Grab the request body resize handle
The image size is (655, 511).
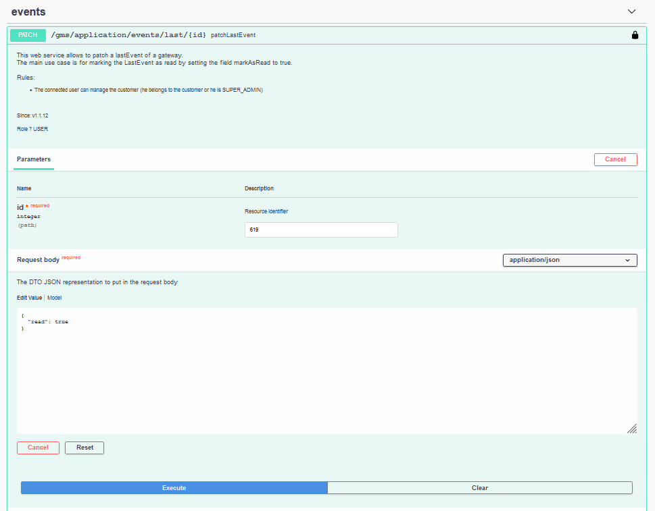pos(631,429)
